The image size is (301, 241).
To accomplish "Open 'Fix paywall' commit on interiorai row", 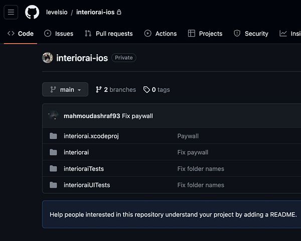I will pyautogui.click(x=193, y=153).
